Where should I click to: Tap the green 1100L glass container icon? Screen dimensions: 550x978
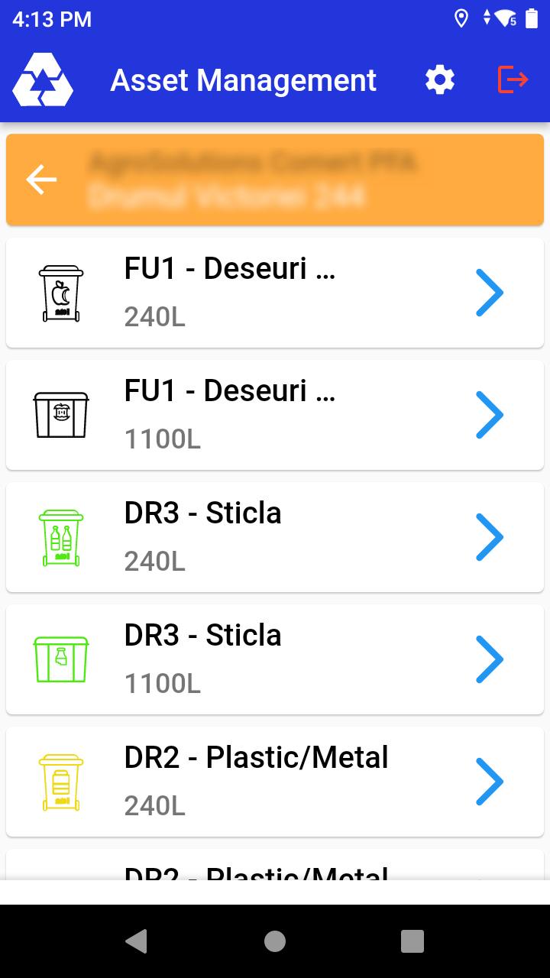[x=61, y=659]
